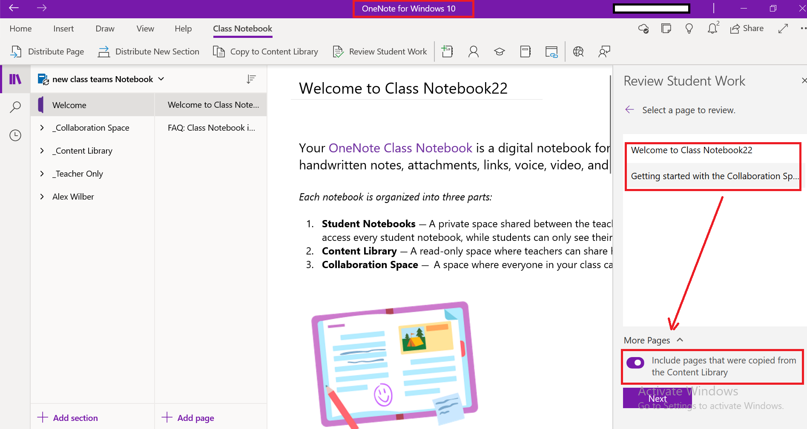807x429 pixels.
Task: Open recent notes clock icon
Action: pyautogui.click(x=15, y=135)
